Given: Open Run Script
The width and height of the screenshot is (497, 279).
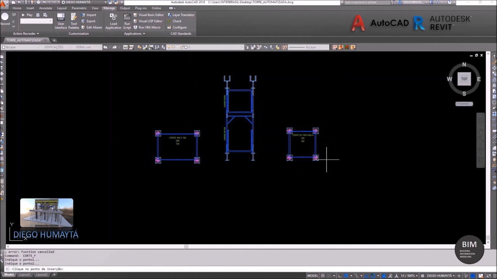Looking at the screenshot, I should [x=127, y=21].
